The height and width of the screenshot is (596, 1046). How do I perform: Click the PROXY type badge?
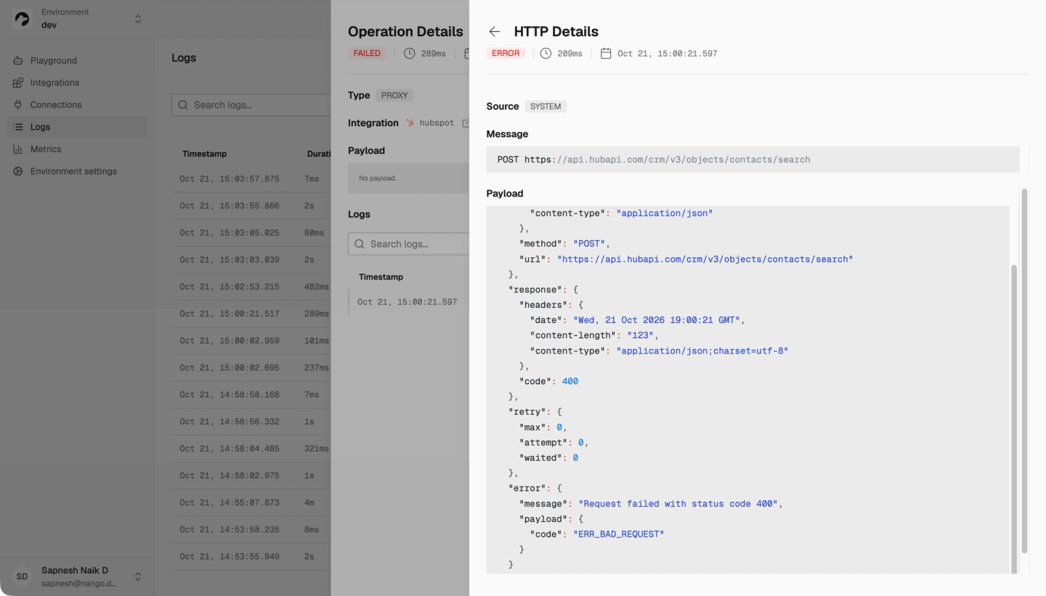tap(394, 96)
